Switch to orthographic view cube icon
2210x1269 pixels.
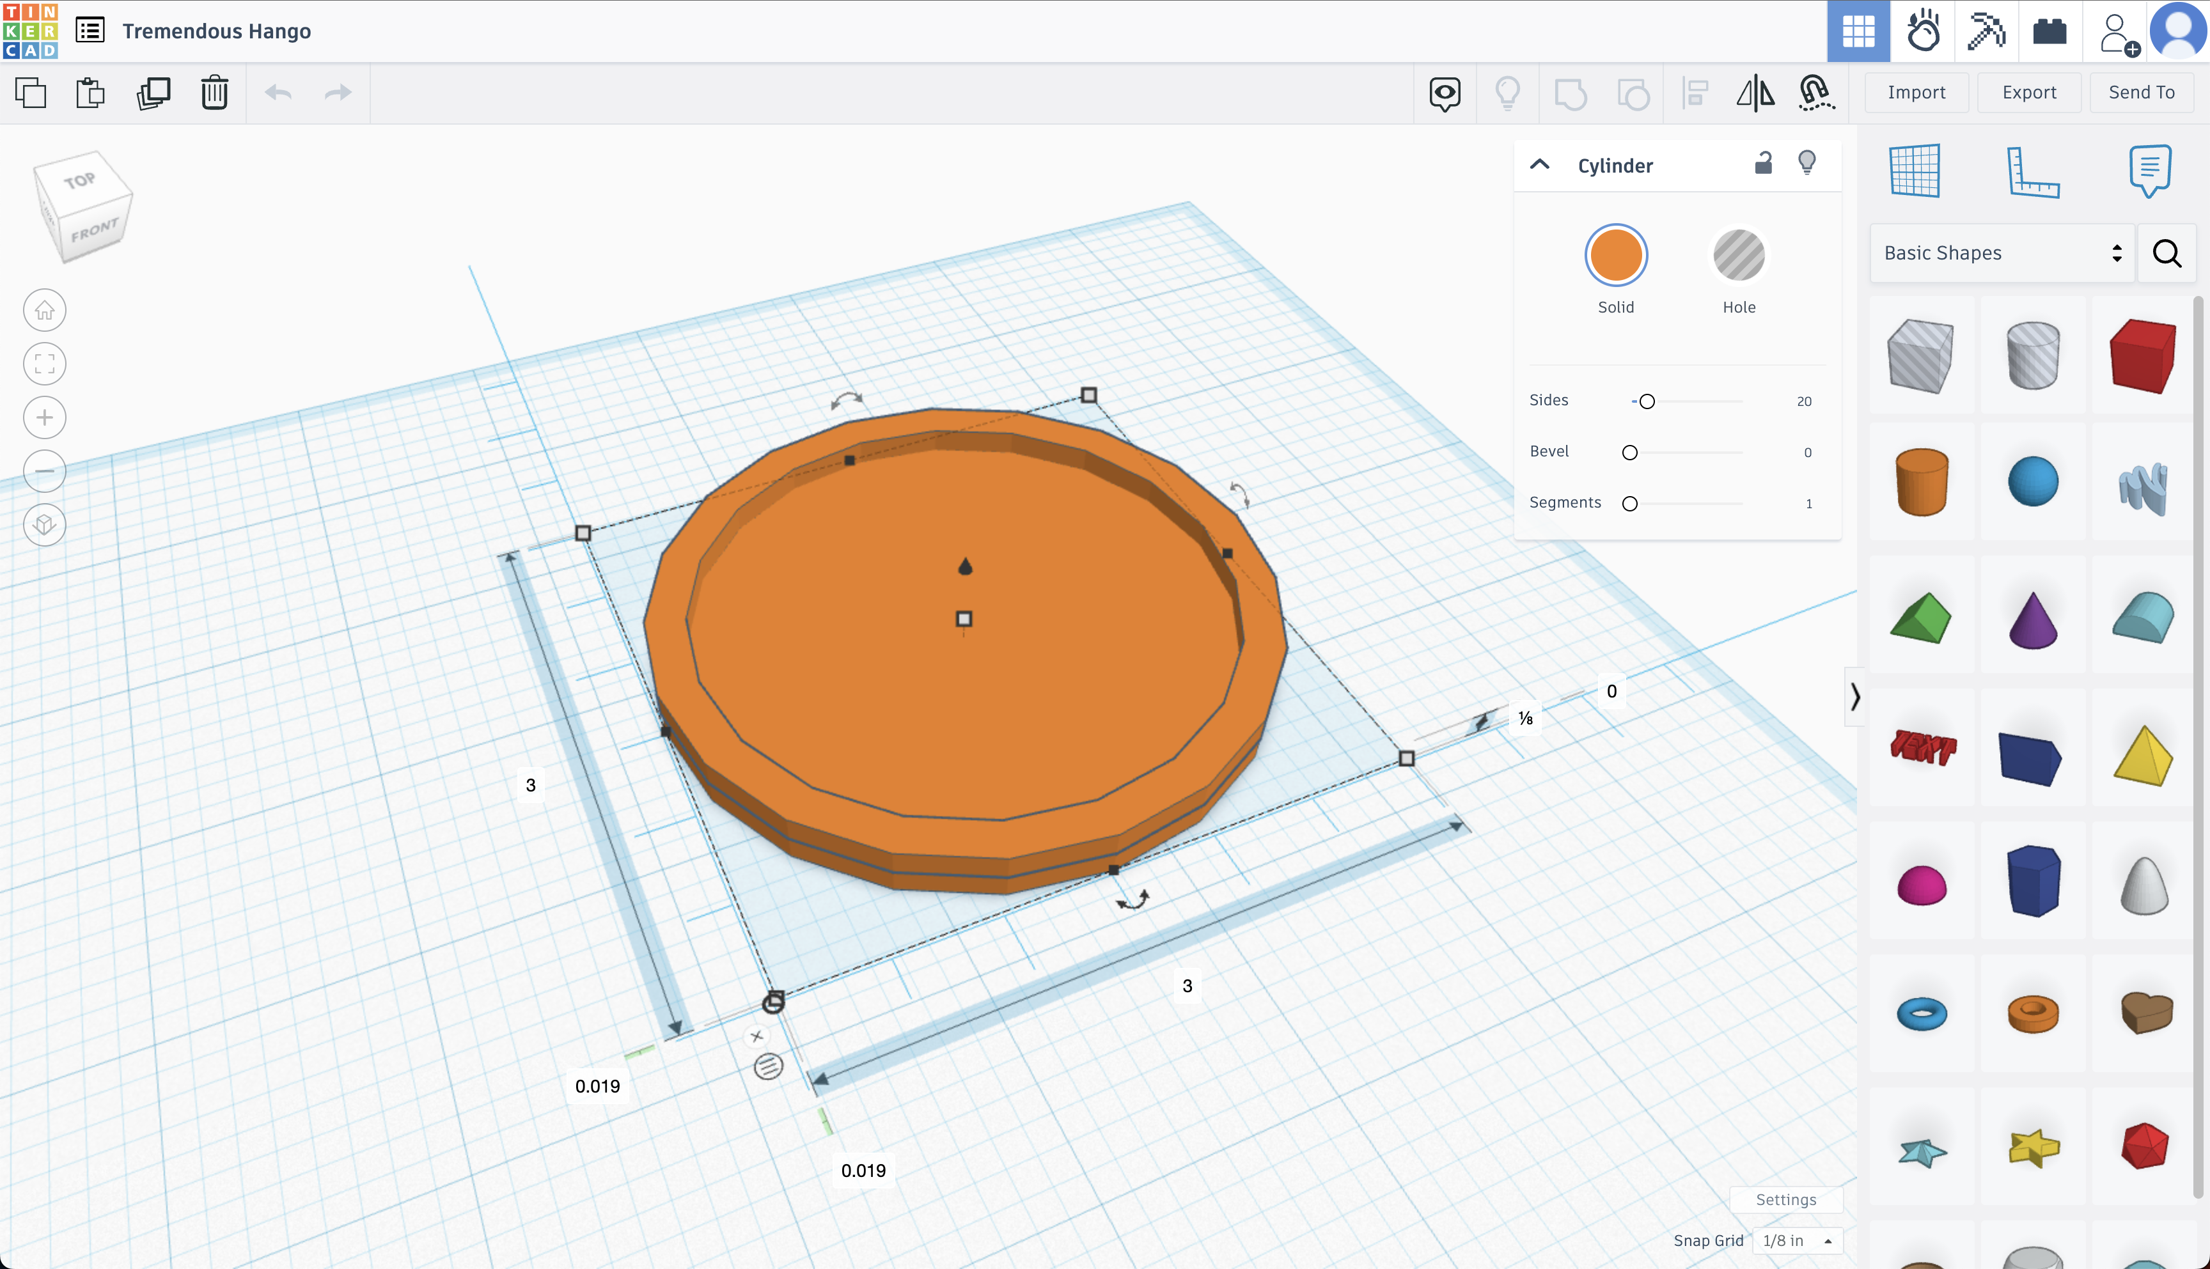45,525
